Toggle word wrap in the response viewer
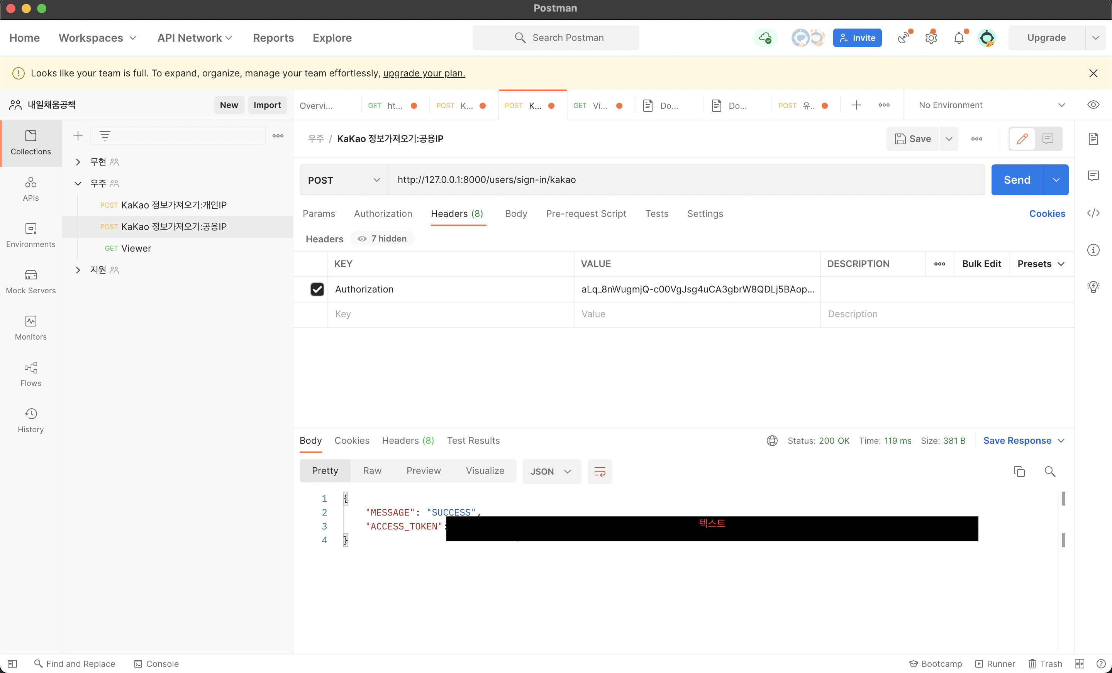The height and width of the screenshot is (673, 1112). pyautogui.click(x=599, y=472)
